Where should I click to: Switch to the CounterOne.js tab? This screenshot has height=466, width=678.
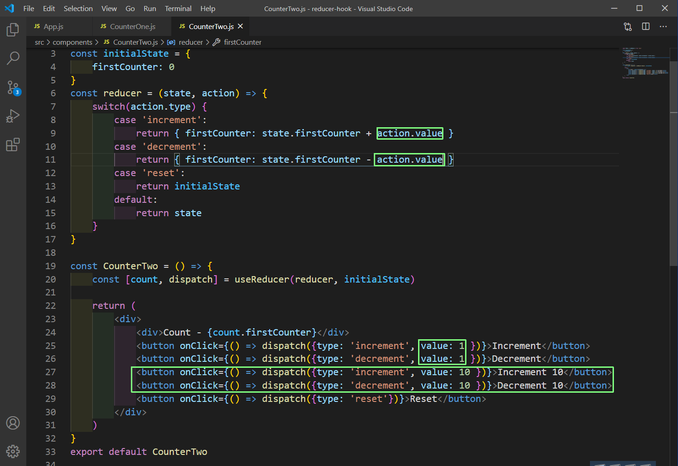tap(131, 26)
